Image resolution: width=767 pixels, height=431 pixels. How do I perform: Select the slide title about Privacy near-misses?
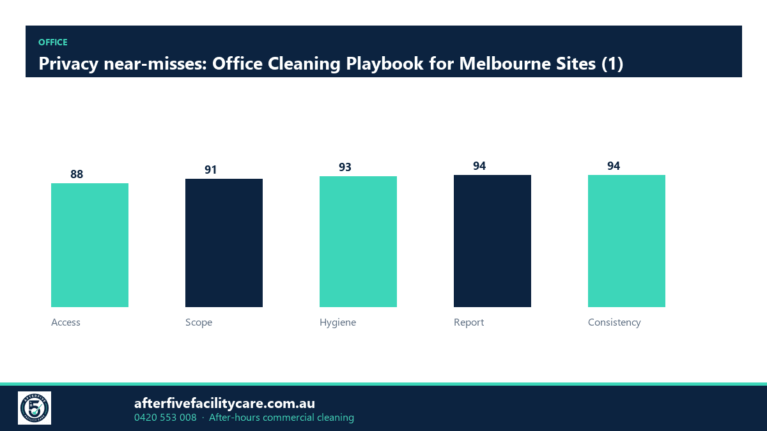(x=330, y=64)
